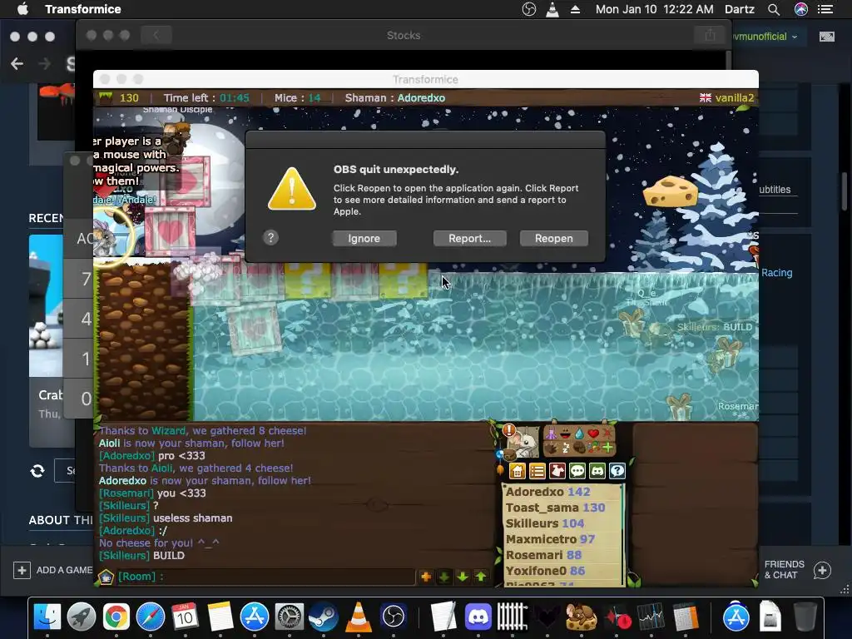Open the help question mark in the crash dialog
Screen dimensions: 852x639
[x=270, y=237]
